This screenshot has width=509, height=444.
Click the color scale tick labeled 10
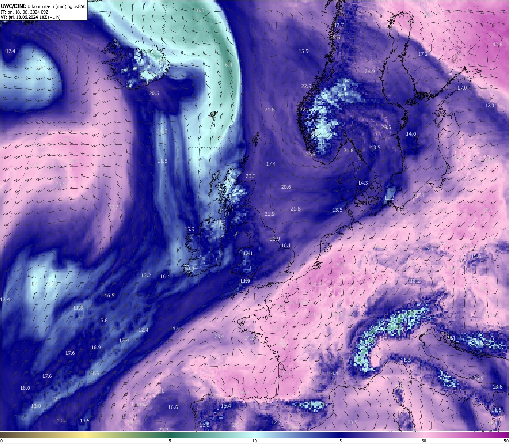point(254,441)
